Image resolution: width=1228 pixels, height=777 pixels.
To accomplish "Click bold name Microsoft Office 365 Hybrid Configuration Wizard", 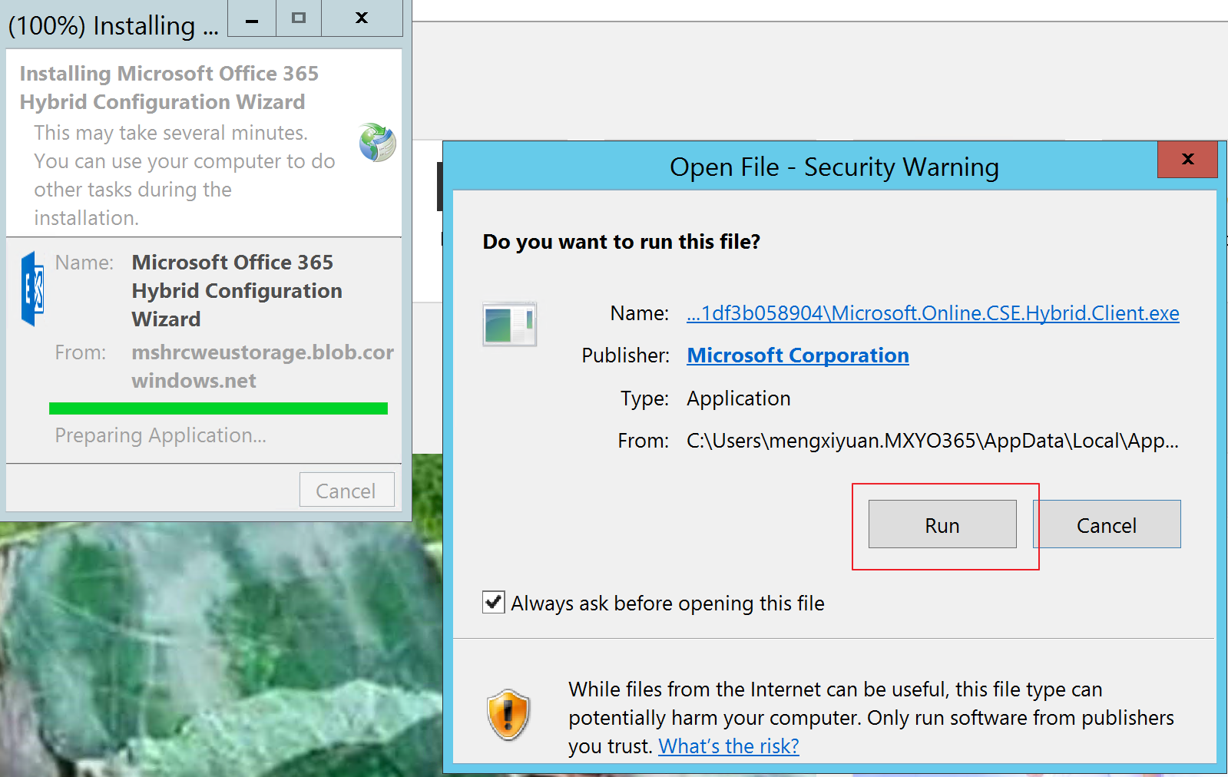I will (237, 290).
